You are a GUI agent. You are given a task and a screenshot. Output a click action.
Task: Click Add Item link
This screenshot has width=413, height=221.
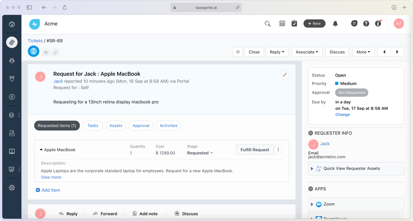click(x=48, y=190)
